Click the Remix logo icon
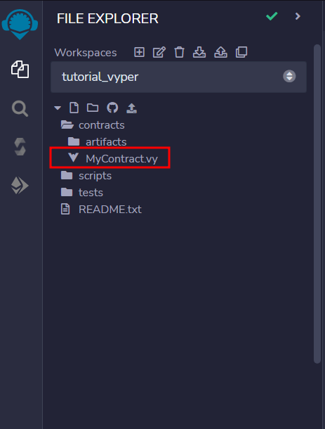The image size is (325, 429). coord(20,24)
